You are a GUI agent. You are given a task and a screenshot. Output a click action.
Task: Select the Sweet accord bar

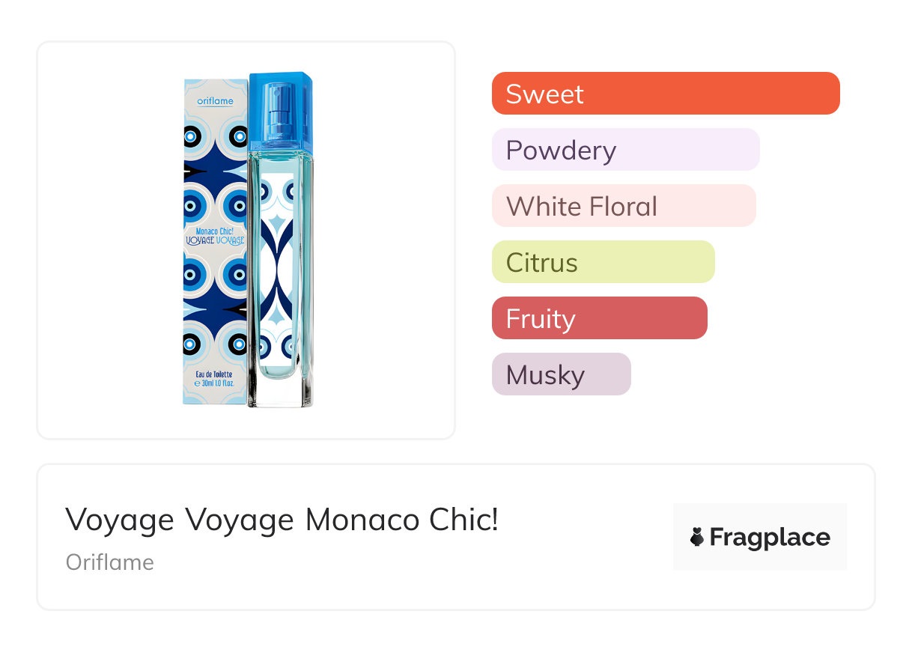tap(666, 94)
